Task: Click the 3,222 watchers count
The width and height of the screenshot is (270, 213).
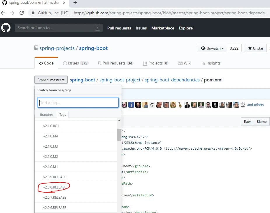Action: 234,48
